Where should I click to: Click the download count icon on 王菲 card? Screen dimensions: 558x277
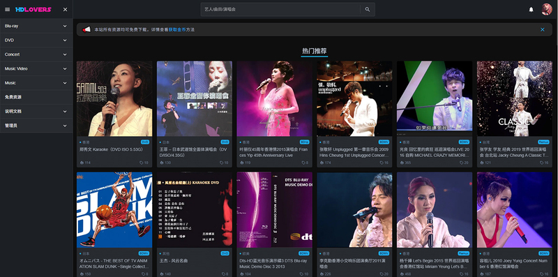[x=162, y=163]
